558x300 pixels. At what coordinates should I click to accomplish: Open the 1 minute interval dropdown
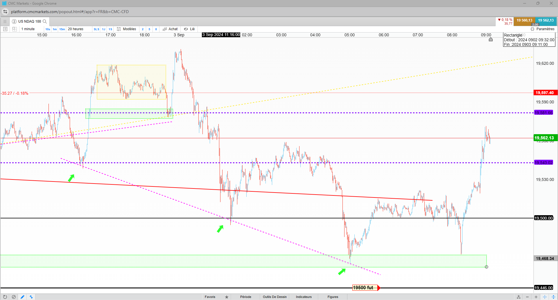(28, 29)
